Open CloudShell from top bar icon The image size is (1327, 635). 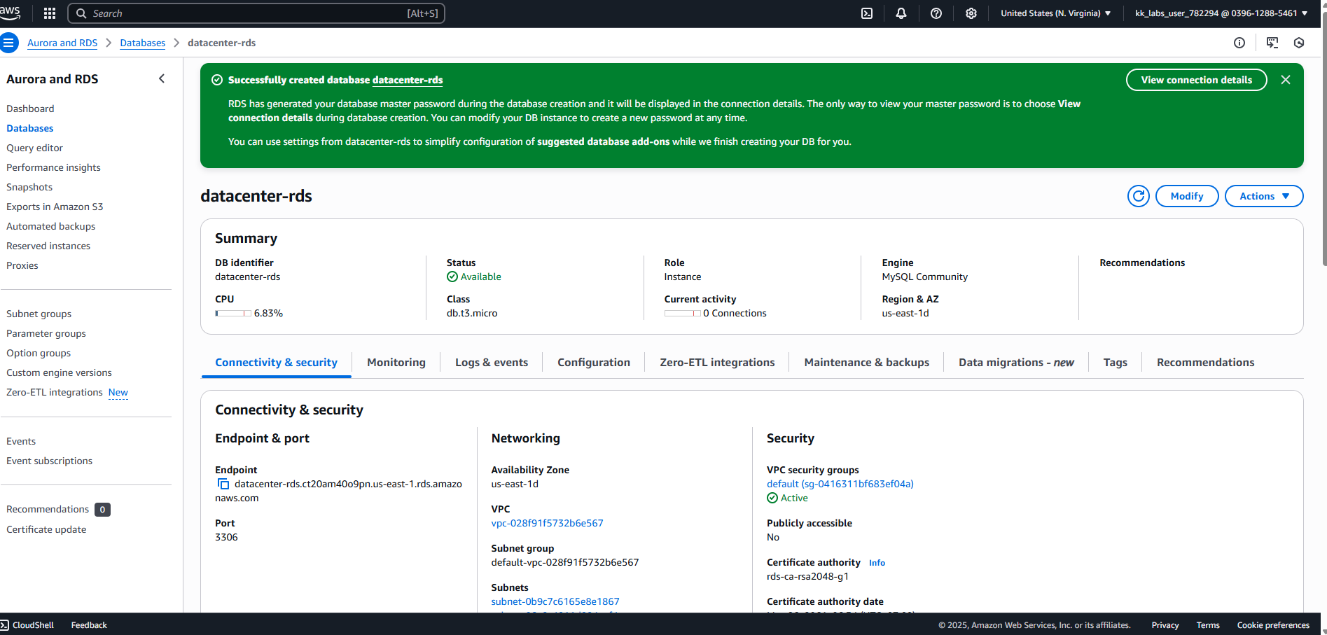click(867, 13)
